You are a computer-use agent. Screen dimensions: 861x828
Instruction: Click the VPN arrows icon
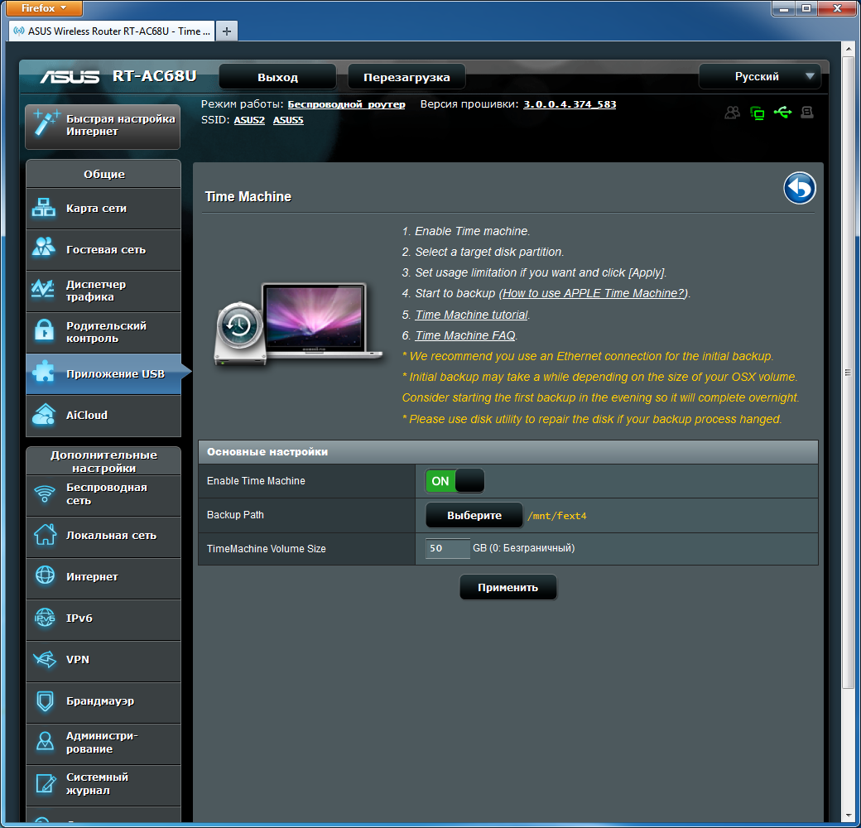(x=45, y=659)
